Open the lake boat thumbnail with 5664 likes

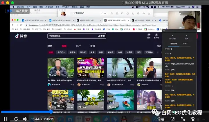coord(120,100)
